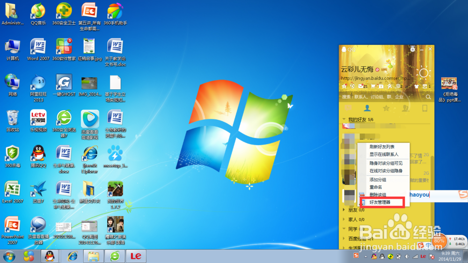Click the medal icon in QQ title bar

(412, 49)
